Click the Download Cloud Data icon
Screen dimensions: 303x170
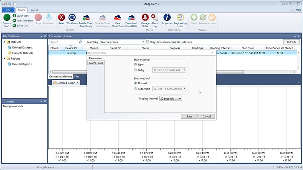[x=131, y=18]
